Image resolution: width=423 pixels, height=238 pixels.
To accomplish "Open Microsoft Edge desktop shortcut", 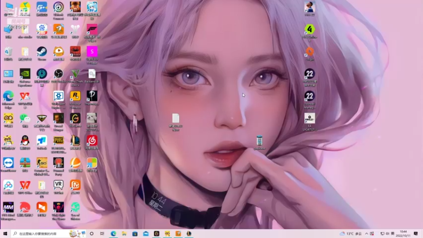I will click(x=8, y=100).
